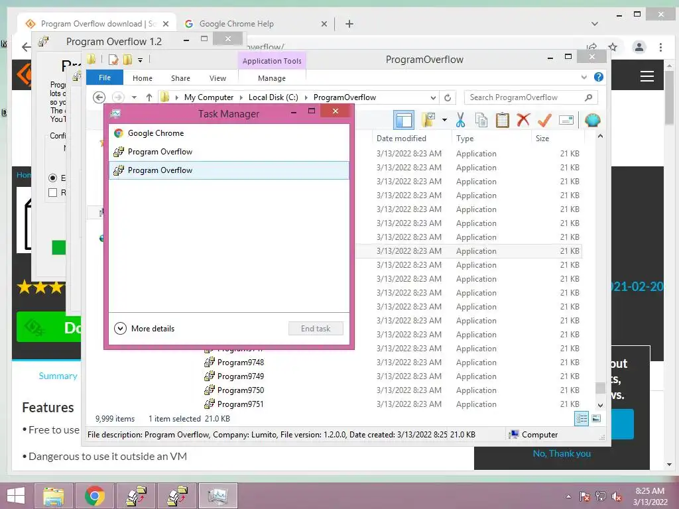The width and height of the screenshot is (679, 509).
Task: Click Local Disk (C:) in the breadcrumb
Action: pyautogui.click(x=273, y=97)
